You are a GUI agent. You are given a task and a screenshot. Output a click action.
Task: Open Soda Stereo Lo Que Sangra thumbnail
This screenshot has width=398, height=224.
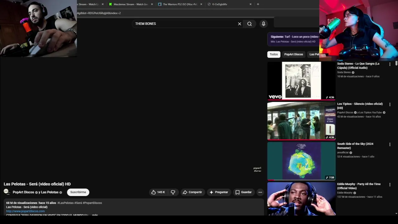pyautogui.click(x=301, y=81)
